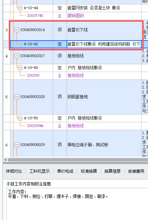
Task: Switch to 标准换算 tab
Action: click(89, 171)
